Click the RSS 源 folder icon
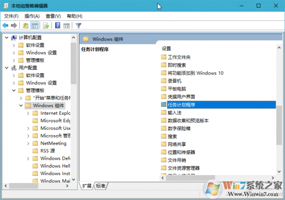285x200 pixels. pyautogui.click(x=35, y=151)
